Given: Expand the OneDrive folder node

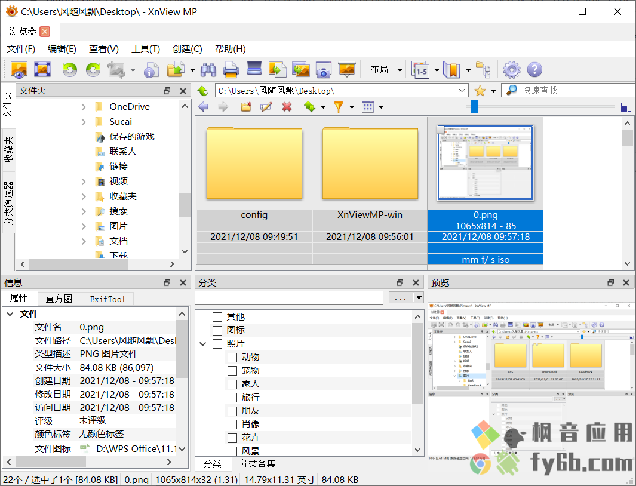Looking at the screenshot, I should [84, 107].
